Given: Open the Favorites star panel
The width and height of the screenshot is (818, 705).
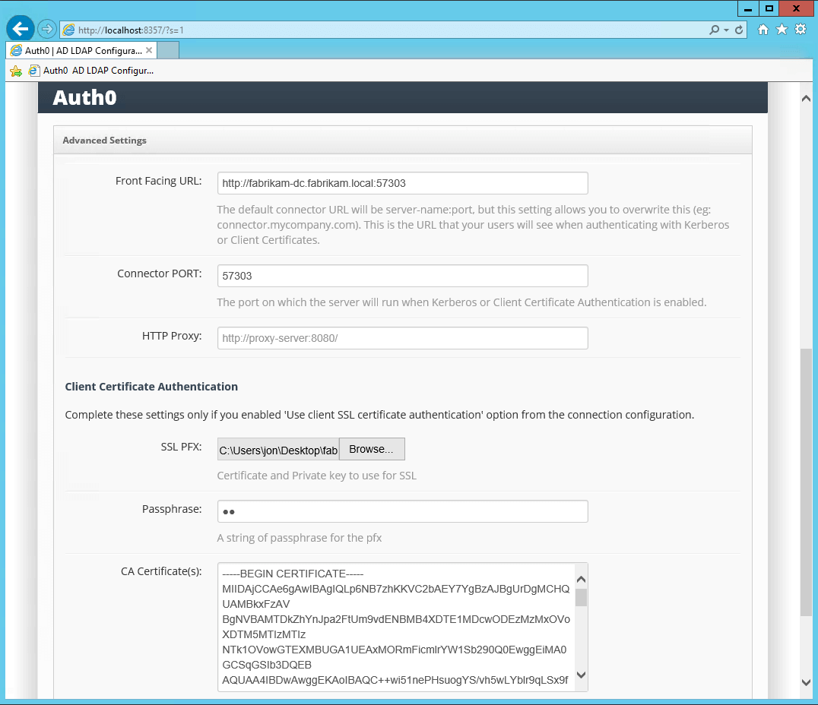Looking at the screenshot, I should [x=782, y=29].
